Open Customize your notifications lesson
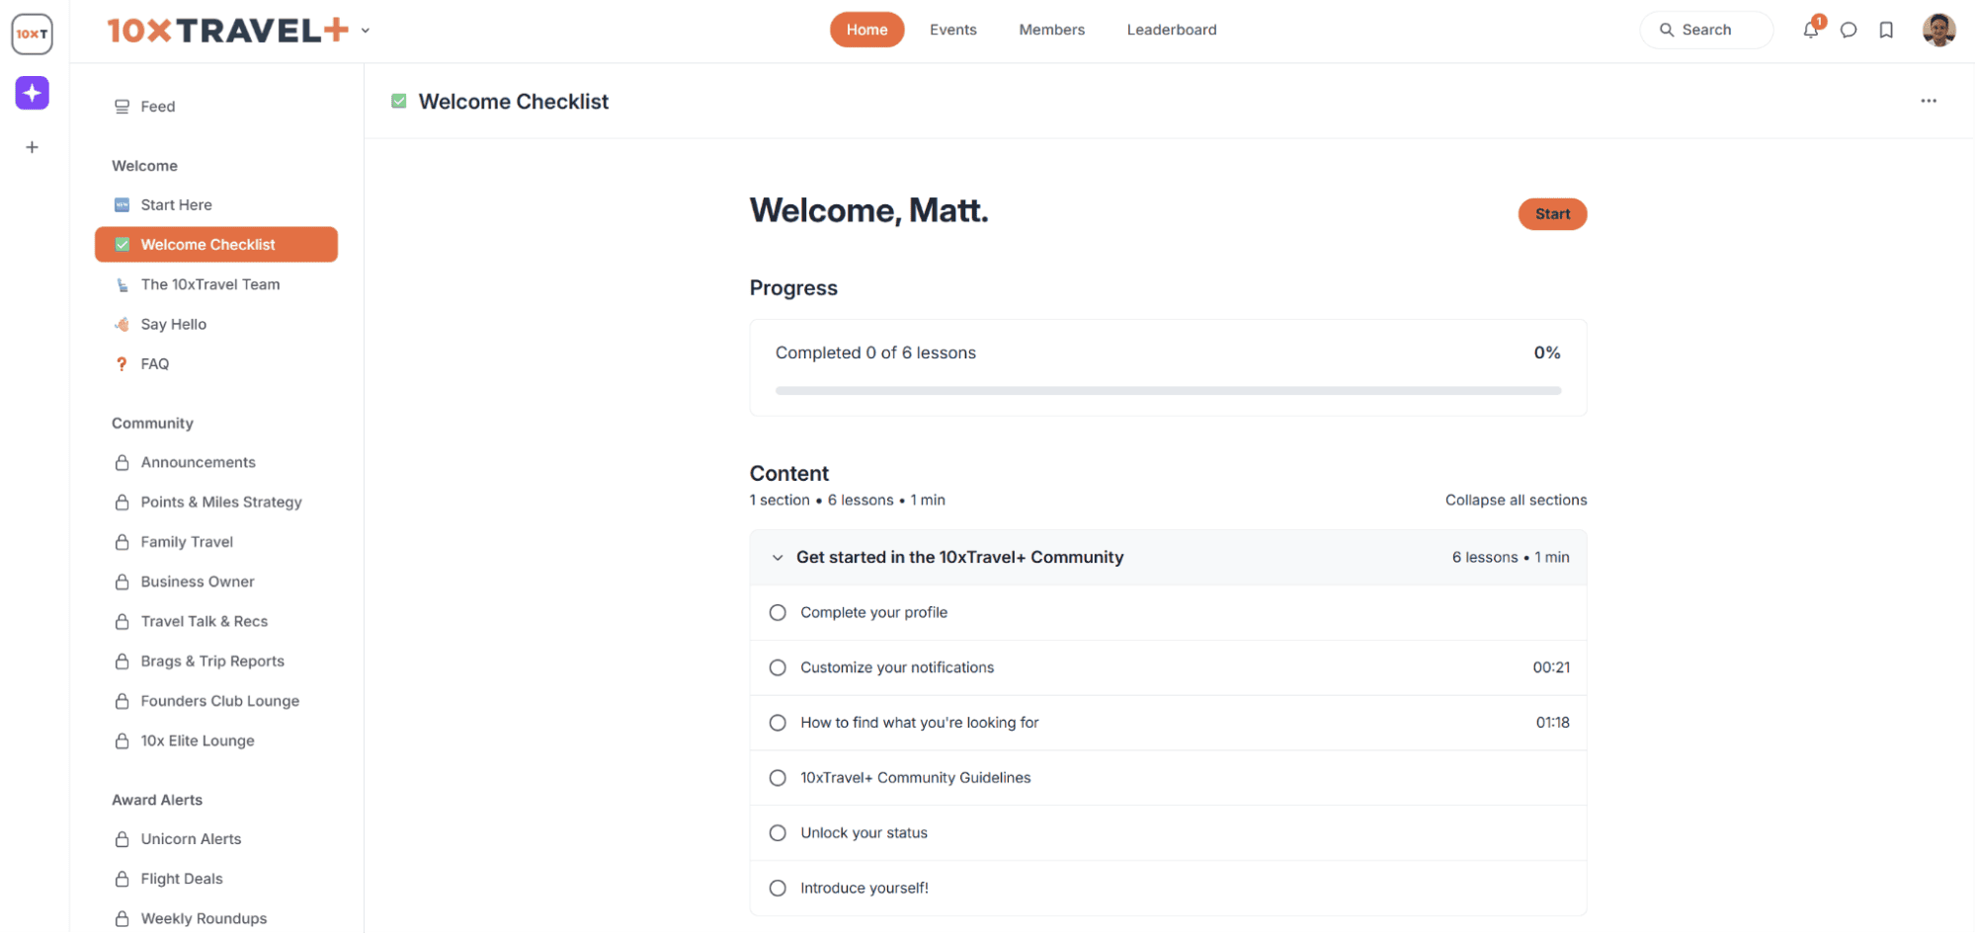Screen dimensions: 1975x933 coord(1168,667)
